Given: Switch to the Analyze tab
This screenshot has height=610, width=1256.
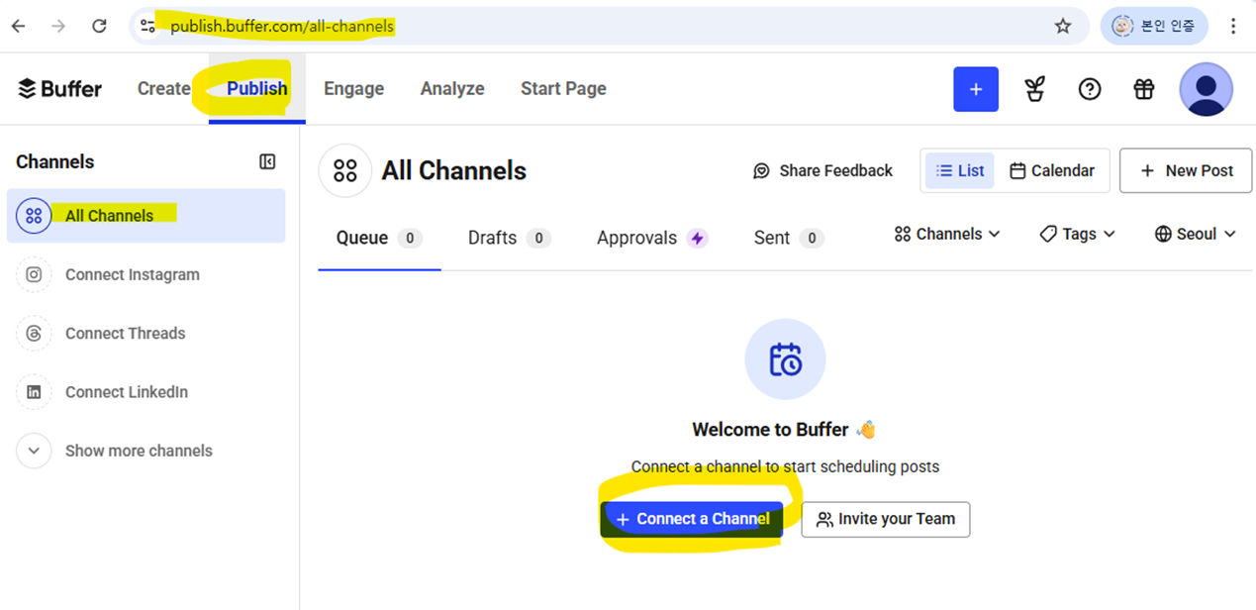Looking at the screenshot, I should point(452,88).
